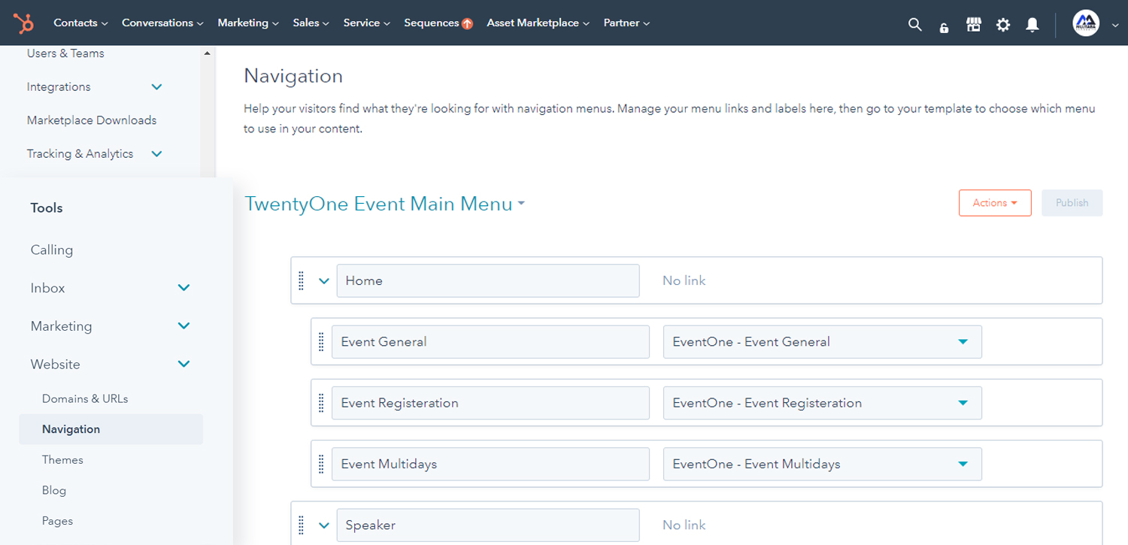Collapse the Home menu item chevron
Viewport: 1128px width, 545px height.
[324, 281]
